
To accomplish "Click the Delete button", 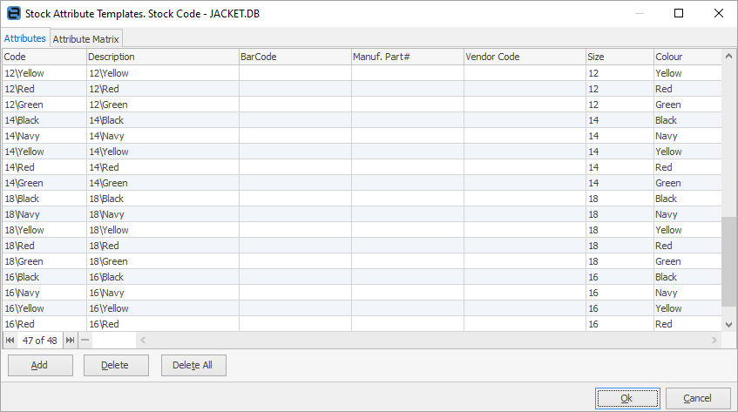I will pyautogui.click(x=116, y=366).
